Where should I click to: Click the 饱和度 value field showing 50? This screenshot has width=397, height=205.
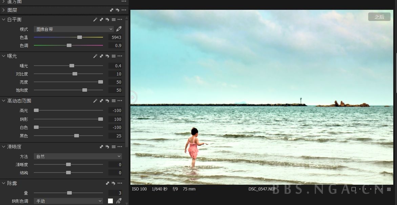tap(115, 90)
